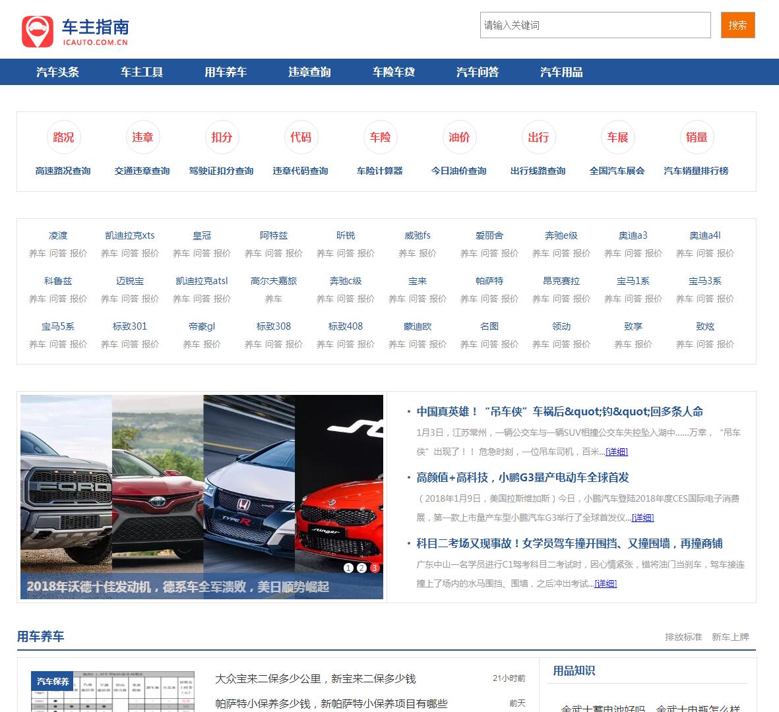Go to 汽车用品 in navigation bar
The width and height of the screenshot is (779, 712).
[x=561, y=72]
